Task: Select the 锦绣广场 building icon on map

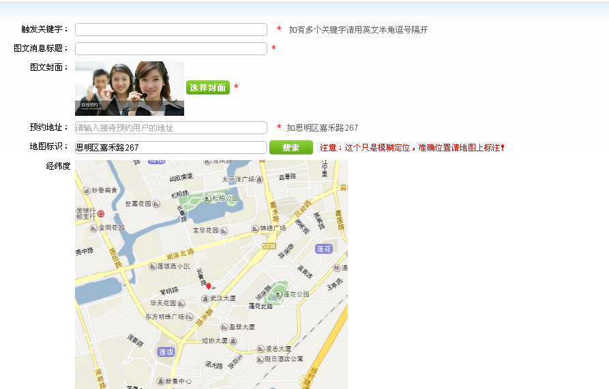Action: coord(255,228)
